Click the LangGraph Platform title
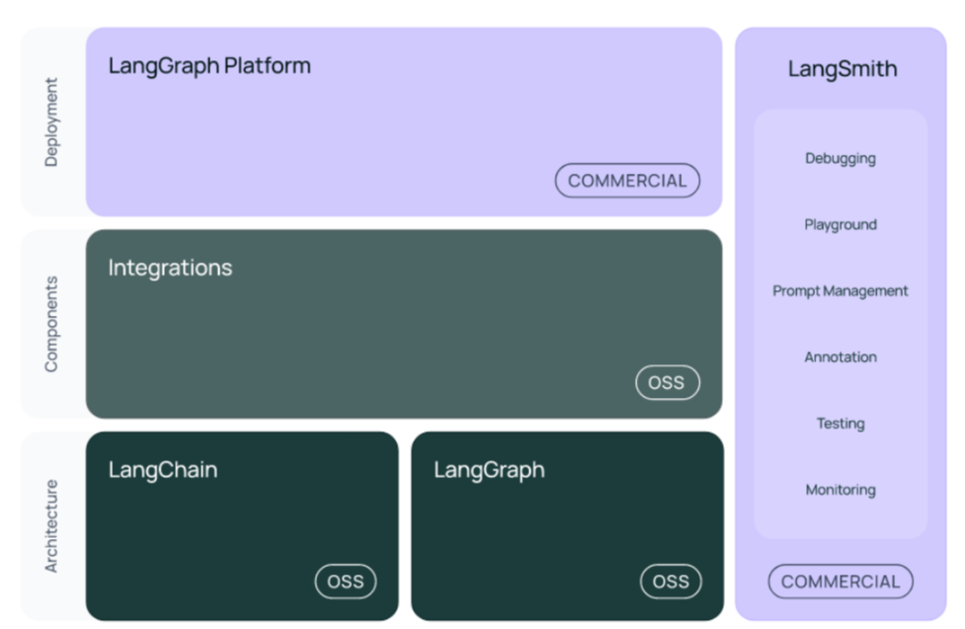 209,66
